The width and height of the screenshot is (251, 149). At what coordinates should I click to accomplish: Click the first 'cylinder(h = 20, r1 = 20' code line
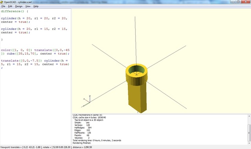34,18
